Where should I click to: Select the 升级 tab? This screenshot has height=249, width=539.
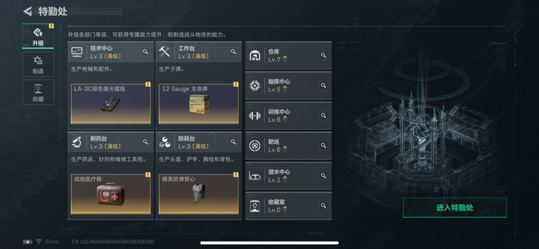click(38, 36)
